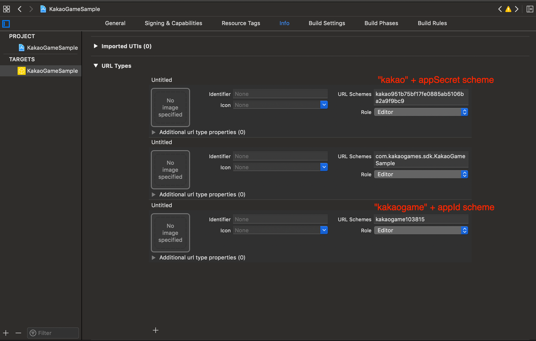
Task: Open Role dropdown for kakao951b75 URL type
Action: [421, 112]
